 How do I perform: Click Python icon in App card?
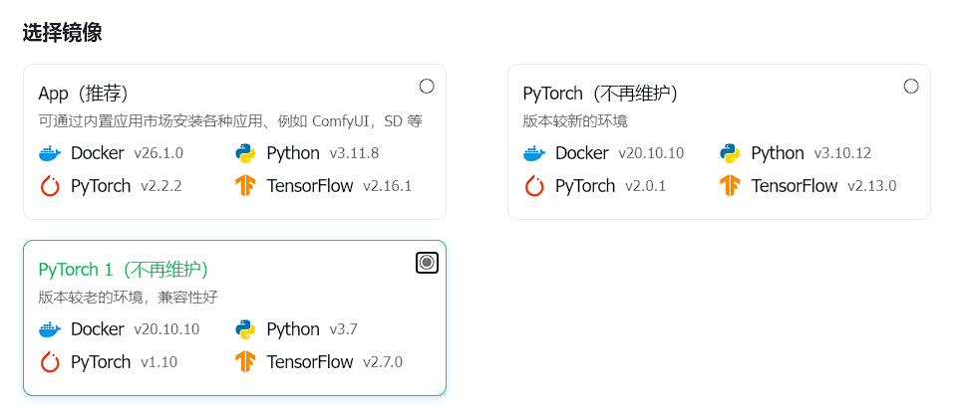coord(245,153)
